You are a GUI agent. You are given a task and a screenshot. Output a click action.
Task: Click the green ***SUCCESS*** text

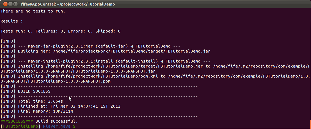(17, 121)
